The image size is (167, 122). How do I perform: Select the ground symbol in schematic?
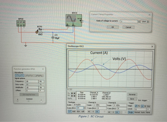tap(26, 46)
